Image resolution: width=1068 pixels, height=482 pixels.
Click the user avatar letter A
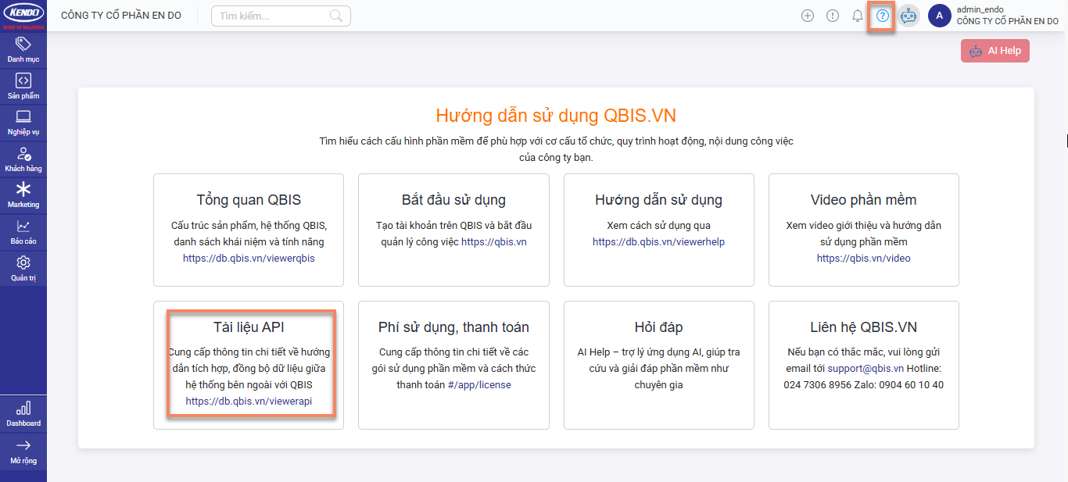tap(939, 16)
